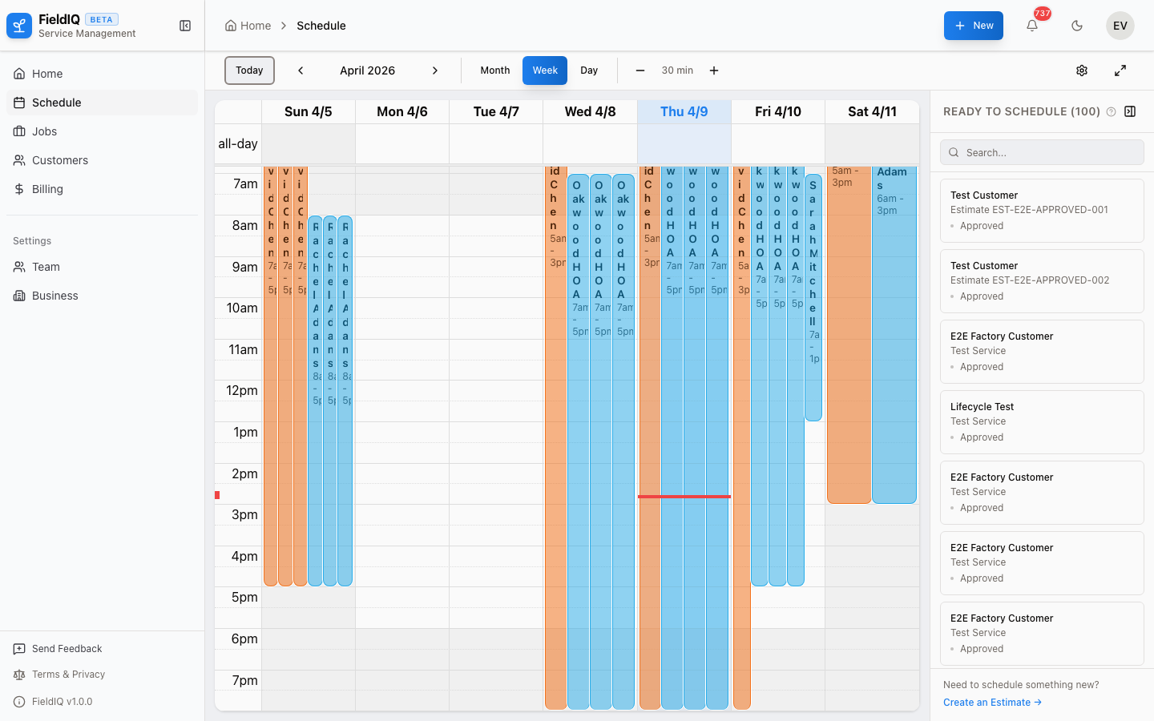Open the notifications bell
The image size is (1154, 721).
tap(1032, 26)
